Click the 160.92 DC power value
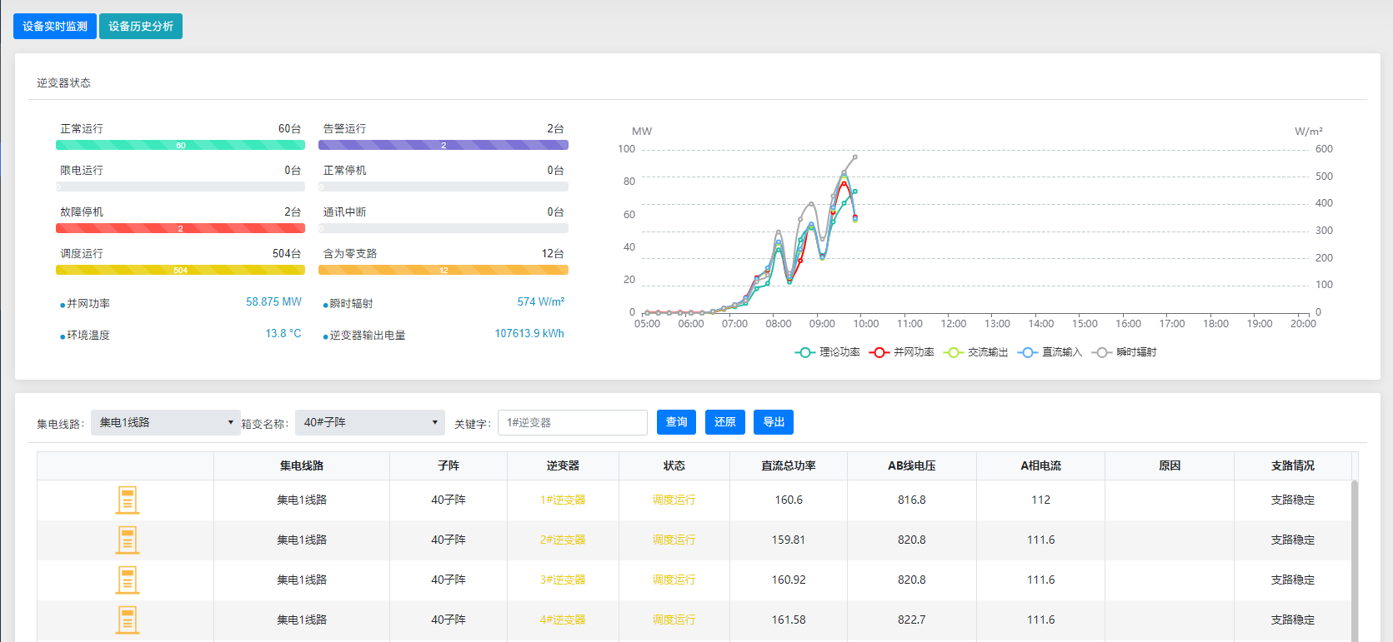Viewport: 1393px width, 642px height. 789,580
